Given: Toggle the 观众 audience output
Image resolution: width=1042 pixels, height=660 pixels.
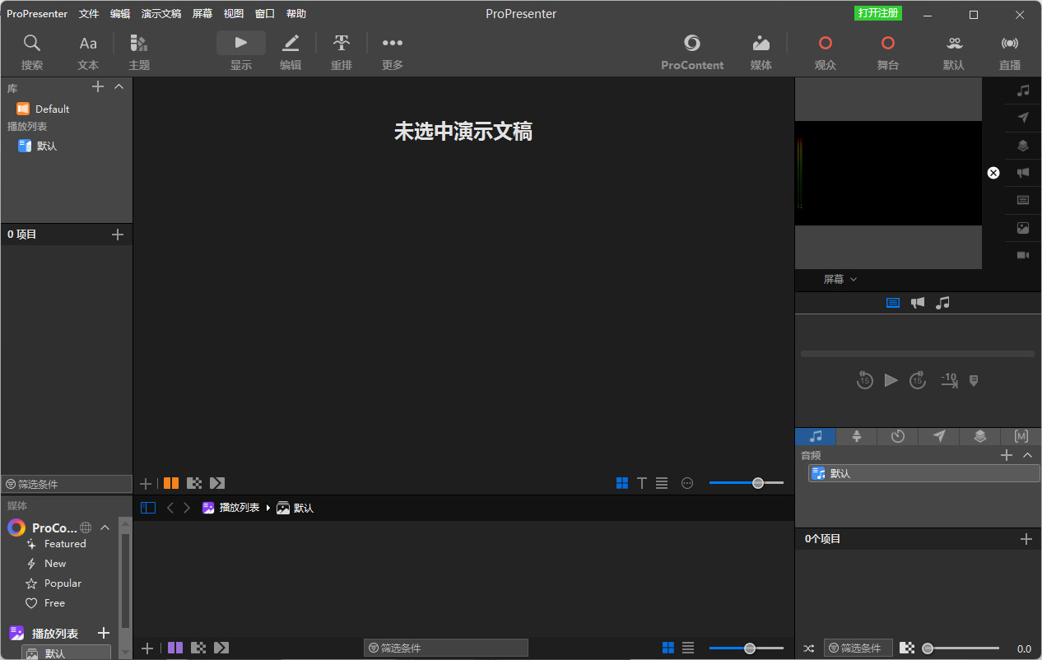Looking at the screenshot, I should point(826,53).
